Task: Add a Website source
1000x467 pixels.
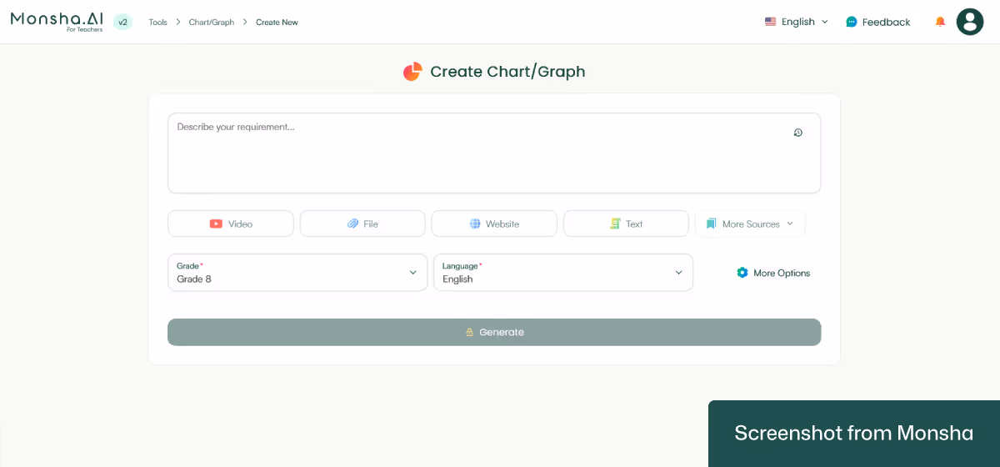Action: pos(494,223)
